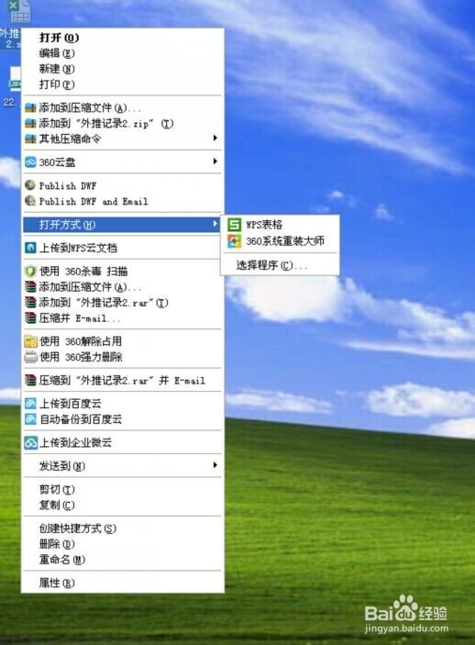Click the green WPS表格 icon in submenu

pyautogui.click(x=235, y=225)
